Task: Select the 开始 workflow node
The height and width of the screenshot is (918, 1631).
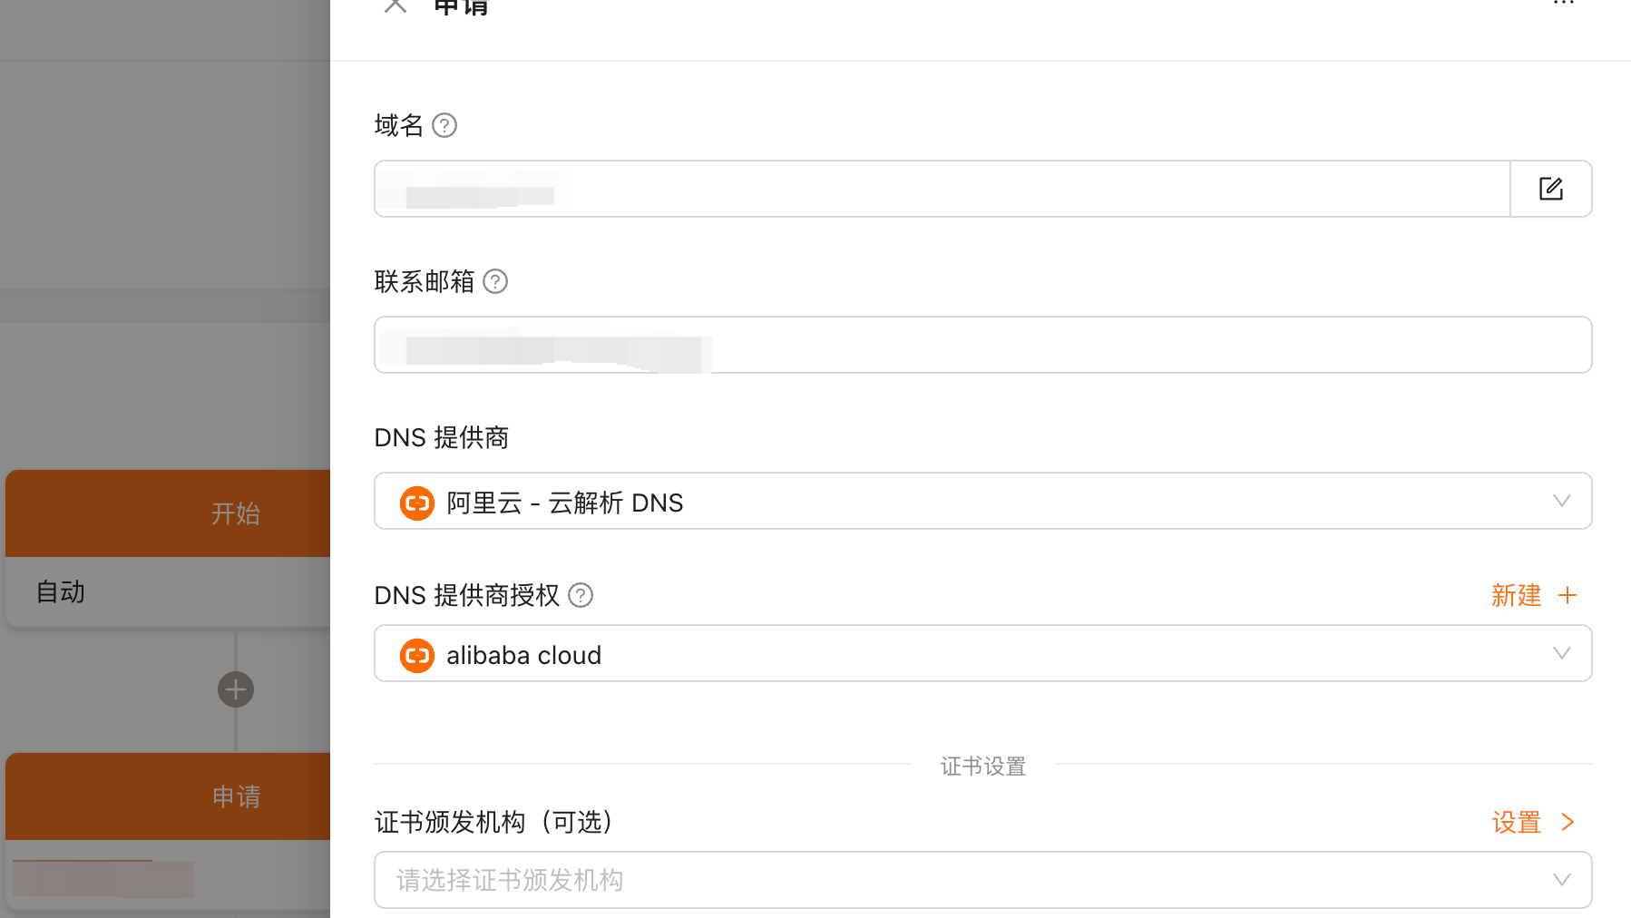Action: [x=169, y=513]
